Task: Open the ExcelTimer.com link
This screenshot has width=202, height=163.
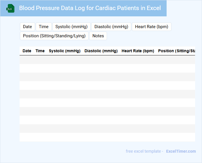Action: (x=181, y=151)
